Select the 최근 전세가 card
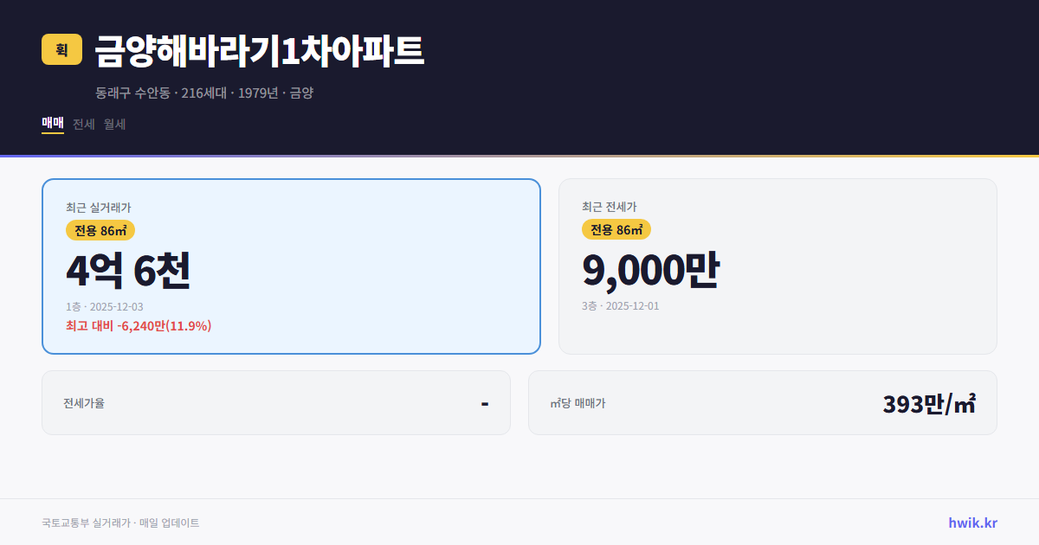This screenshot has height=545, width=1039. 778,266
